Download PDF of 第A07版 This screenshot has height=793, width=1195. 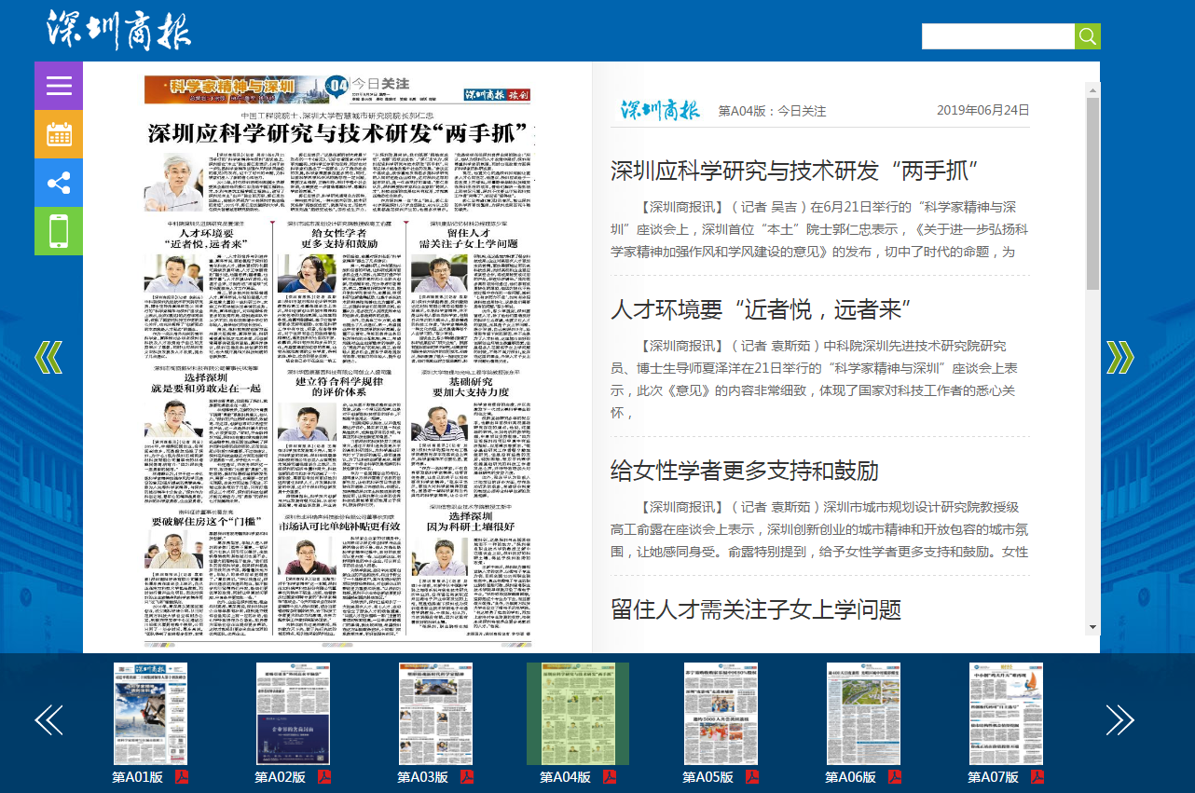coord(1037,777)
